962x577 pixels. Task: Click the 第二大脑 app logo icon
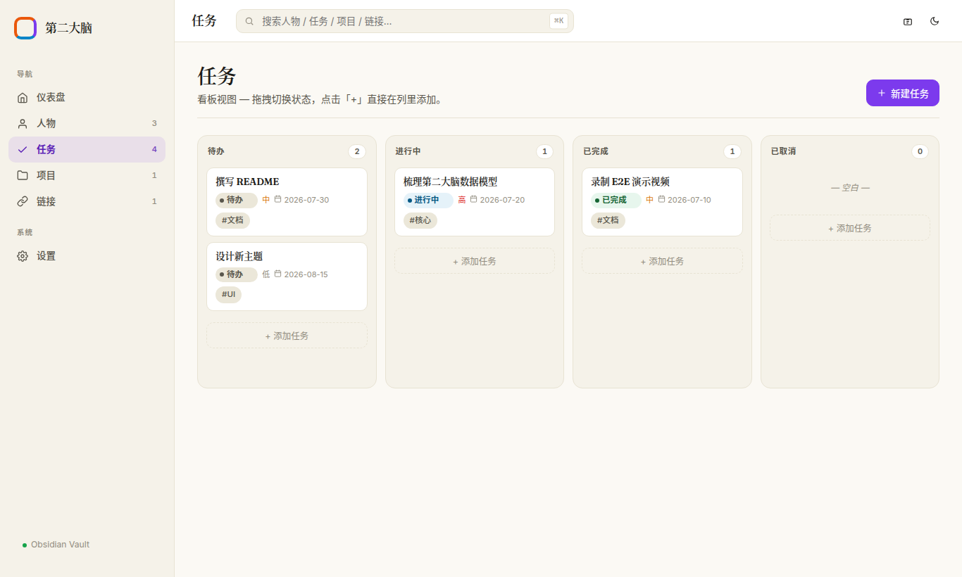click(x=25, y=28)
